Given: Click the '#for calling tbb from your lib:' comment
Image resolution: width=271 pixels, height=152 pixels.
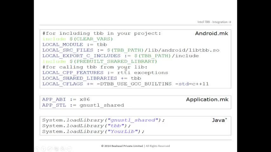Looking at the screenshot, I should (95, 67).
